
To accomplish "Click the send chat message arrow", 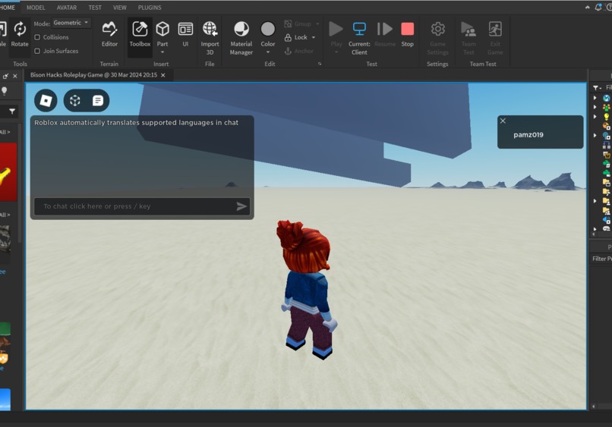I will (241, 206).
